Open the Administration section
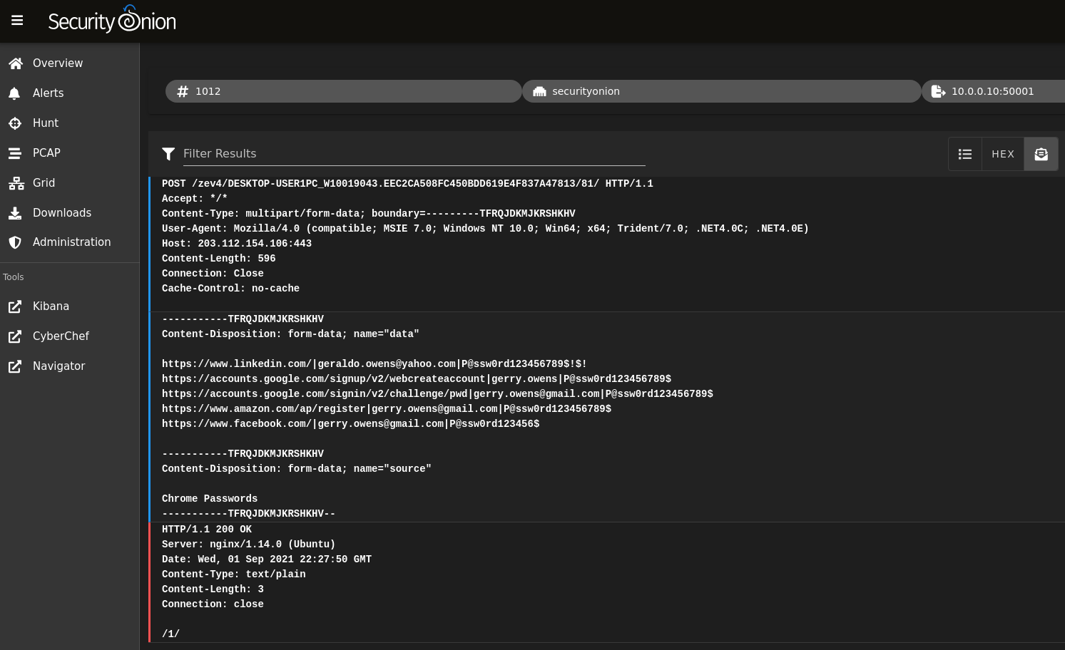 69,242
